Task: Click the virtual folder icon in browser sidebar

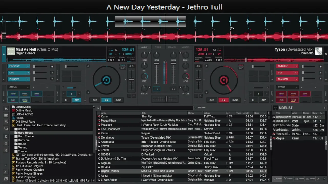Action: (6, 115)
